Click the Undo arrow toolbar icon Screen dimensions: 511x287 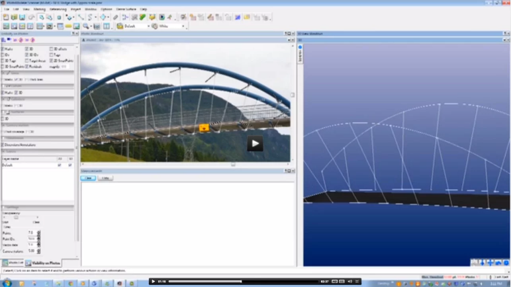coord(31,17)
